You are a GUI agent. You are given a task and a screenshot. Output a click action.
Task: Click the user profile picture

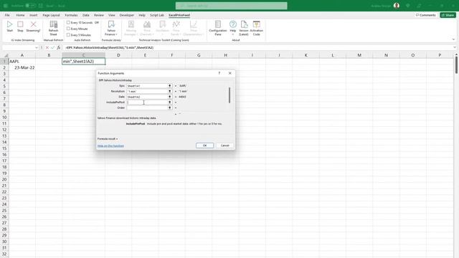coord(397,6)
